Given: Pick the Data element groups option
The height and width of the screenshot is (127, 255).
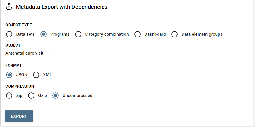Looking at the screenshot, I should pyautogui.click(x=174, y=34).
